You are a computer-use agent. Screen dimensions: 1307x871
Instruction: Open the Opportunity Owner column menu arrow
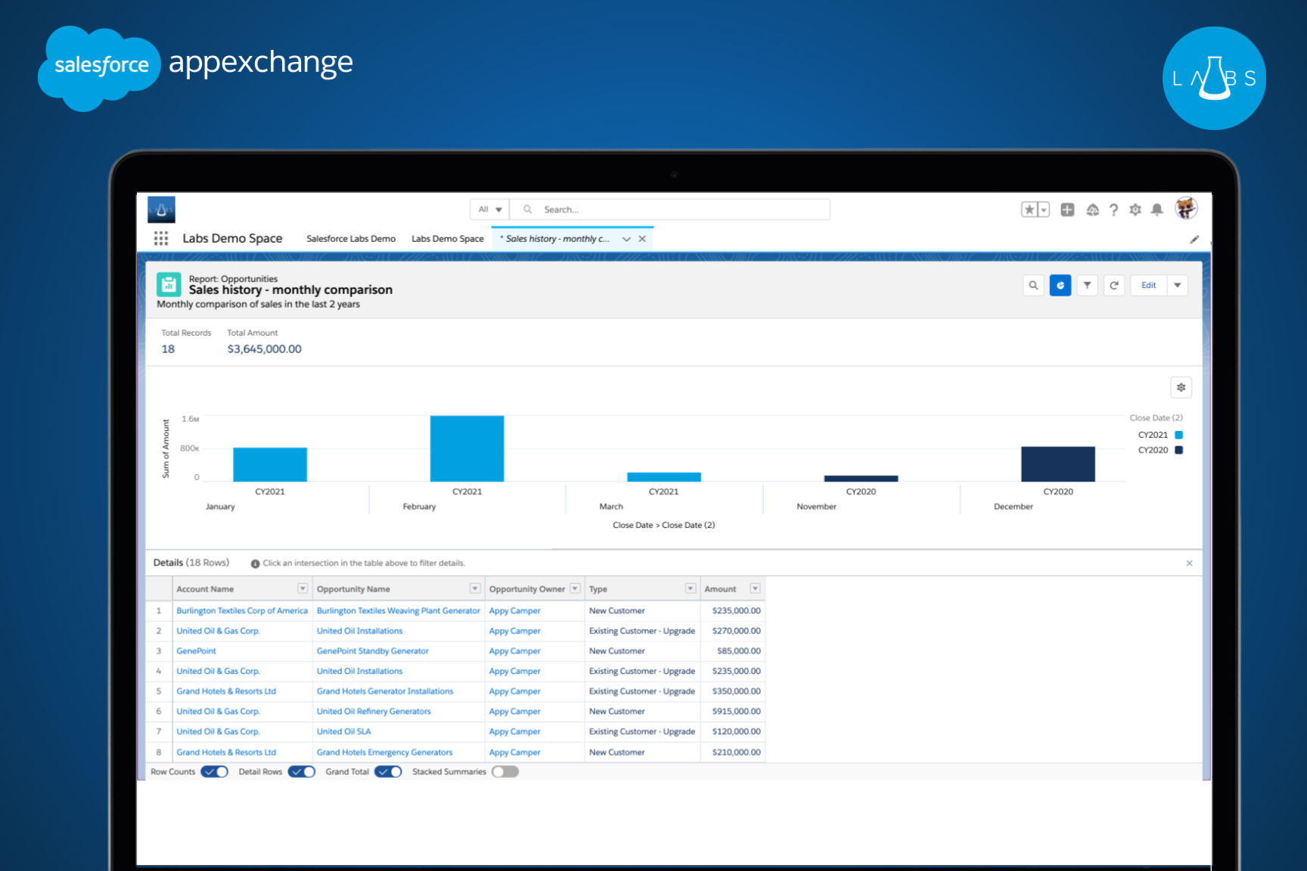click(575, 588)
